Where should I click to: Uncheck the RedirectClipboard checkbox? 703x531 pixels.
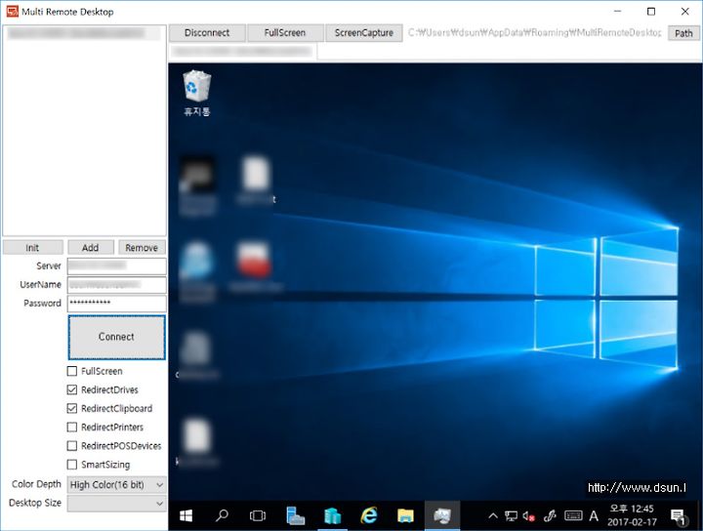click(71, 408)
